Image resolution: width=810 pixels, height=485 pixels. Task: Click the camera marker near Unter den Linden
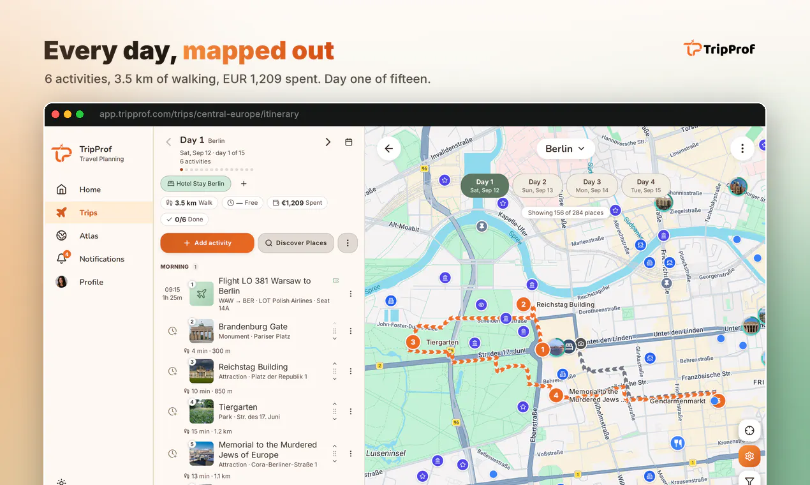[x=581, y=343]
